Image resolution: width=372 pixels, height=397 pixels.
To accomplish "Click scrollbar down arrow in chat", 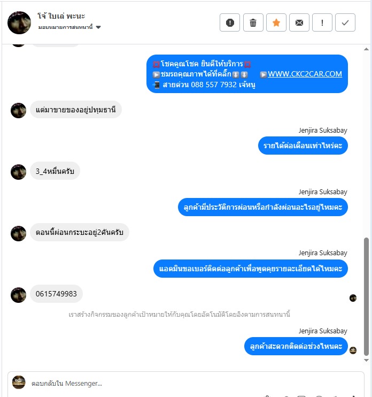I will click(x=366, y=360).
